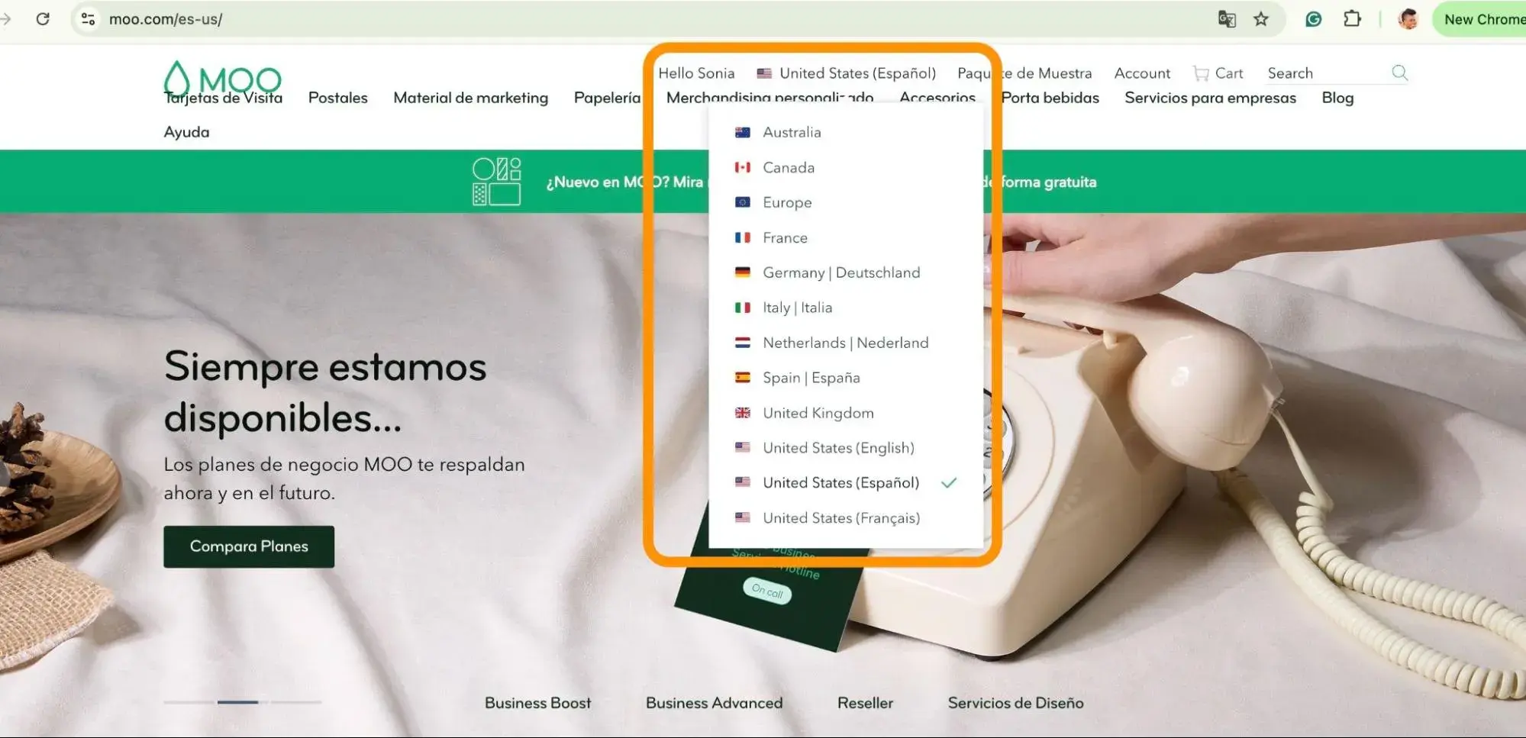1526x738 pixels.
Task: Open the shopping cart icon
Action: pyautogui.click(x=1201, y=73)
